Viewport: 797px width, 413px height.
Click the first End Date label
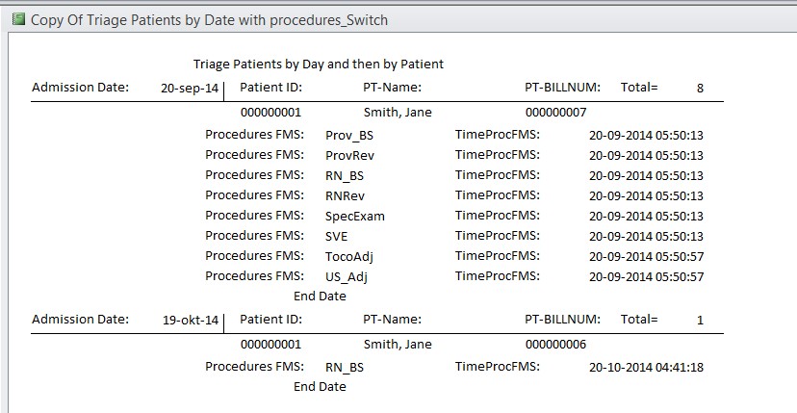pyautogui.click(x=320, y=296)
